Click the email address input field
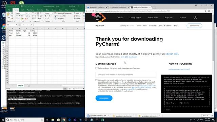This screenshot has height=122, width=217. (126, 75)
